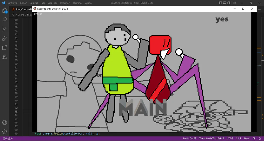Screen dimensions: 264x141
Task: Open the Run and Debug view
Action: [x=4, y=38]
